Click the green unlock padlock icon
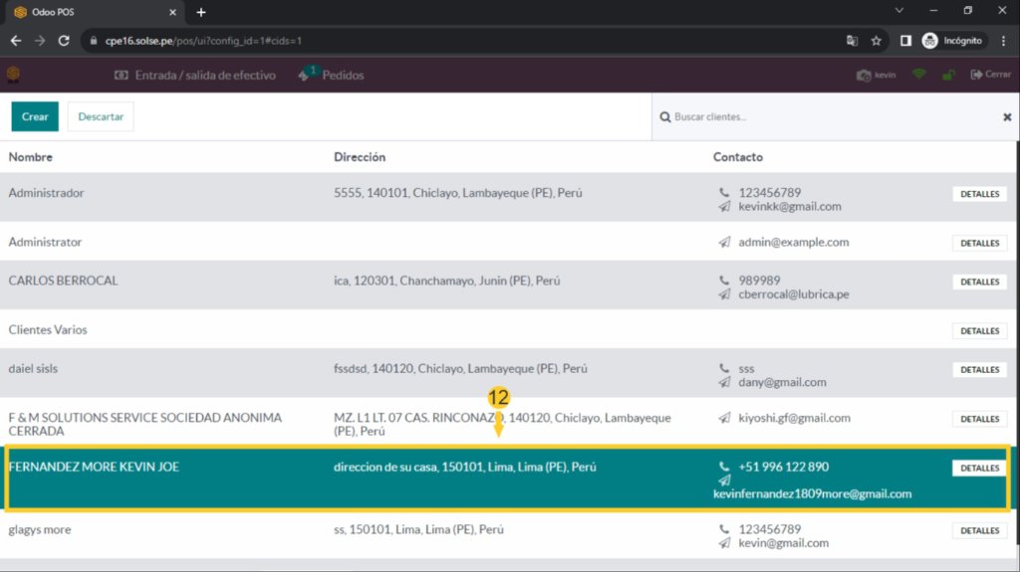Viewport: 1020px width, 572px height. [948, 75]
